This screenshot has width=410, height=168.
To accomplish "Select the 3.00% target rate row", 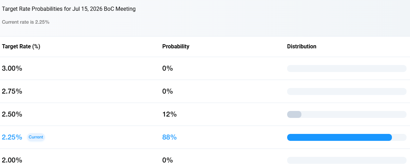I will 205,69.
